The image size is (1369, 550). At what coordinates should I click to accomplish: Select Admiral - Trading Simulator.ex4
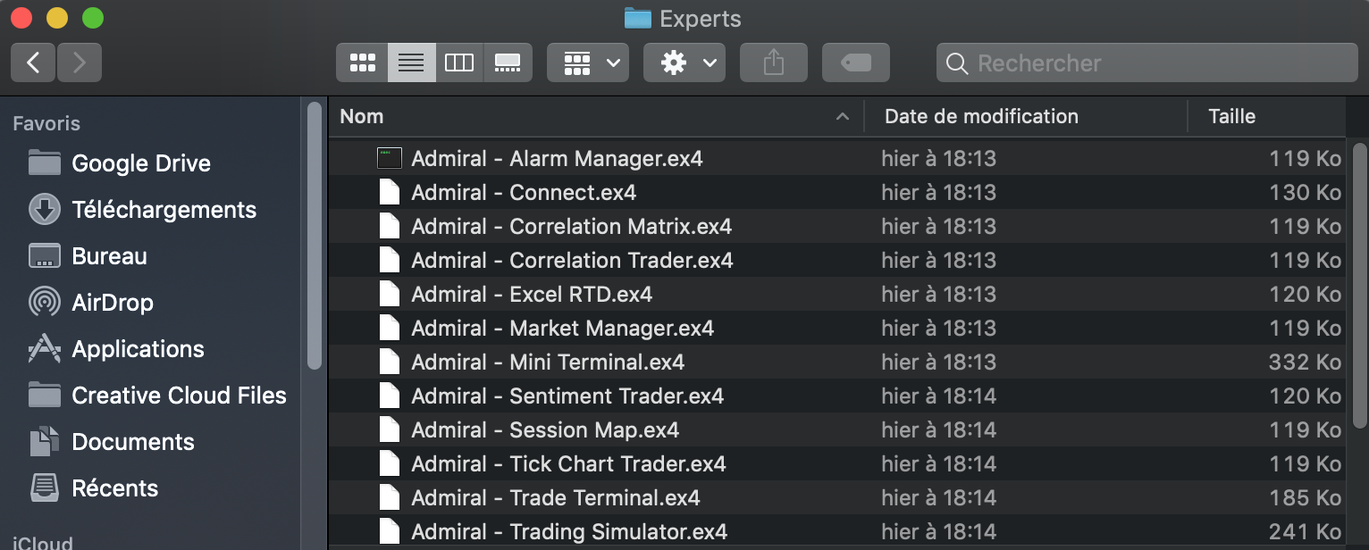click(836, 532)
